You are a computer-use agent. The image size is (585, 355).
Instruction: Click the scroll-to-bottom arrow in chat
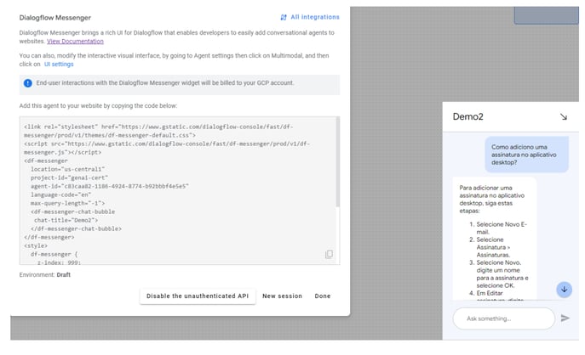(x=564, y=290)
